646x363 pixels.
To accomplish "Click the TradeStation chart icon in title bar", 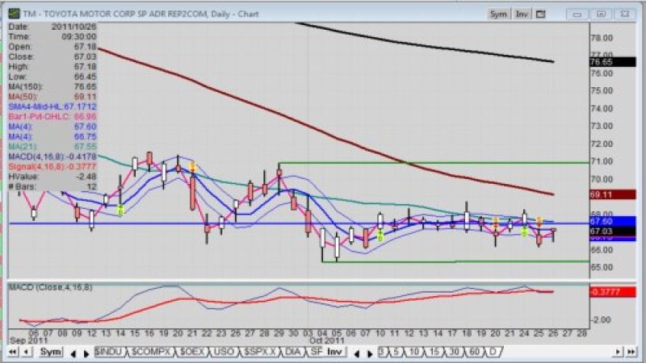I will tap(14, 14).
